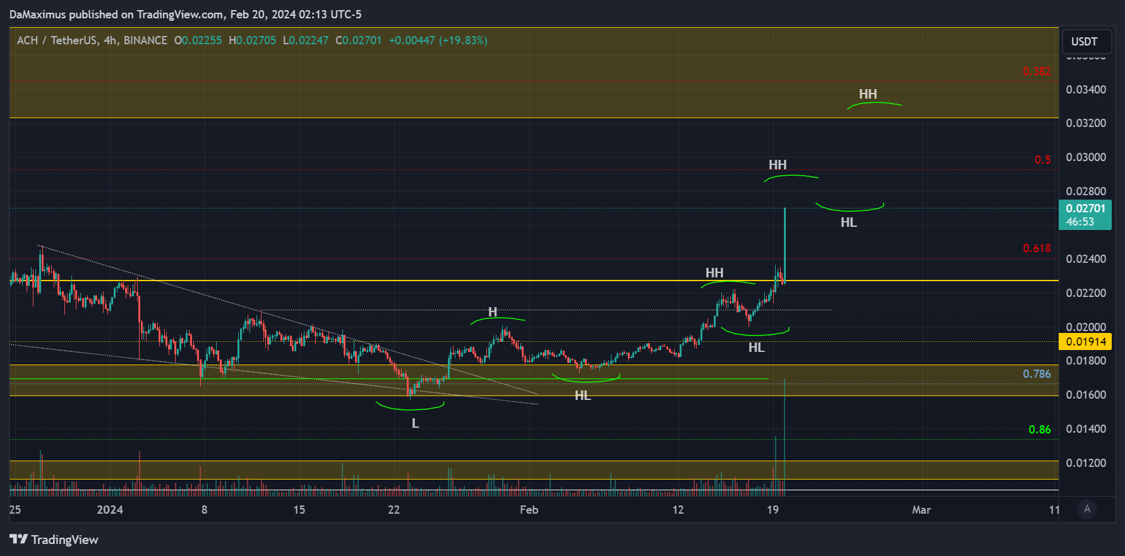Click the tallest volume bar at the latest candle

tap(785, 437)
